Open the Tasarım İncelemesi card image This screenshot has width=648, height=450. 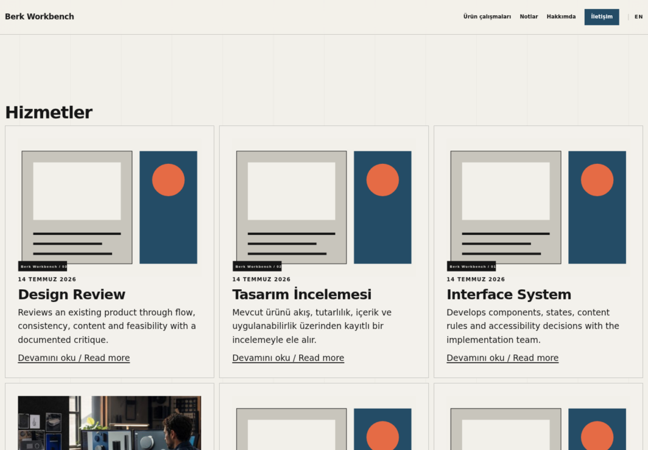324,207
